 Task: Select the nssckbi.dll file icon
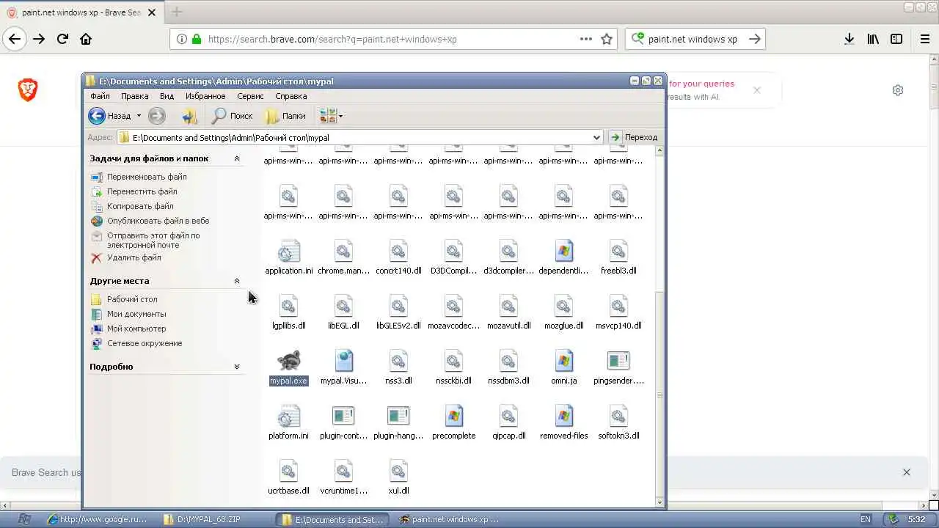tap(453, 361)
